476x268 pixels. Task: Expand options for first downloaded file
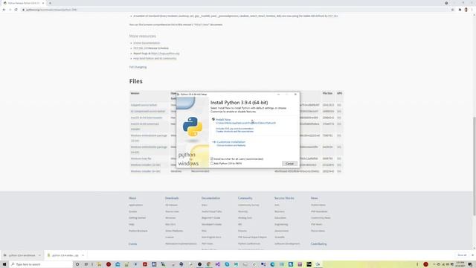39,255
